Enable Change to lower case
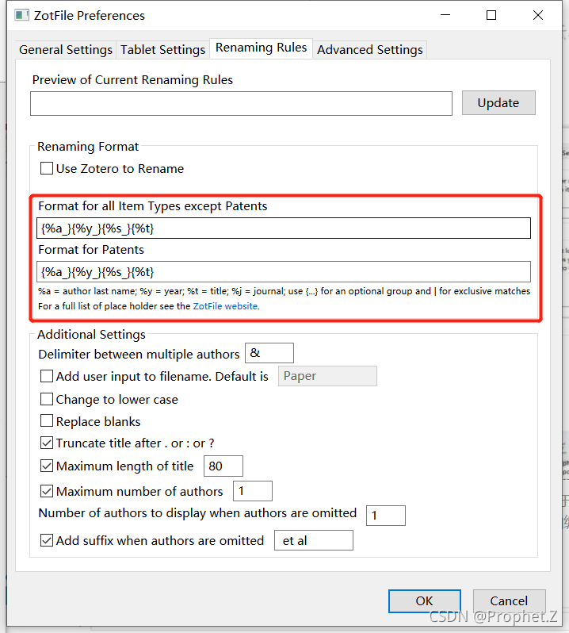The image size is (569, 633). coord(47,399)
